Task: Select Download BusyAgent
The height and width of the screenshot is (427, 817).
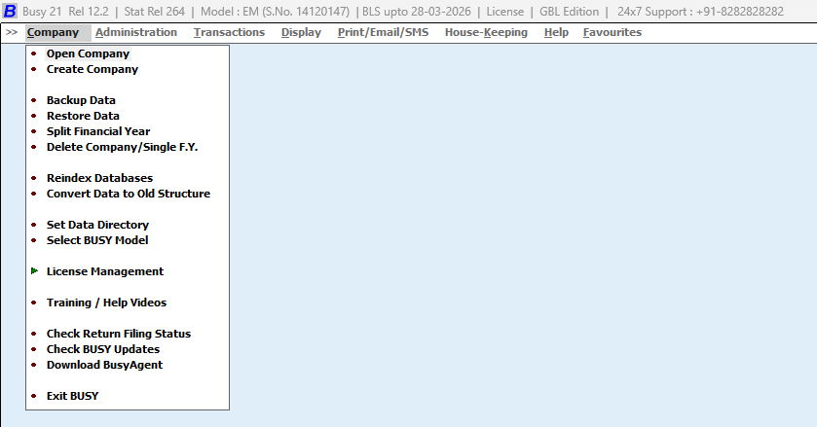Action: (104, 365)
